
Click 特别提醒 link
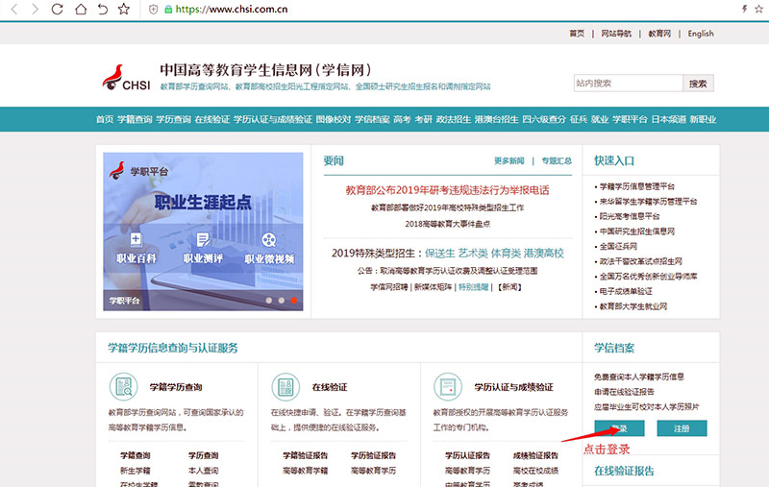coord(473,287)
